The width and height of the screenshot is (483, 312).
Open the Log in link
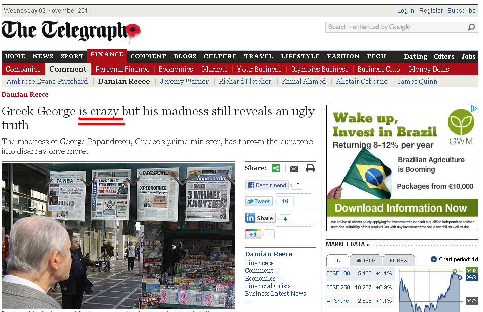pyautogui.click(x=405, y=11)
